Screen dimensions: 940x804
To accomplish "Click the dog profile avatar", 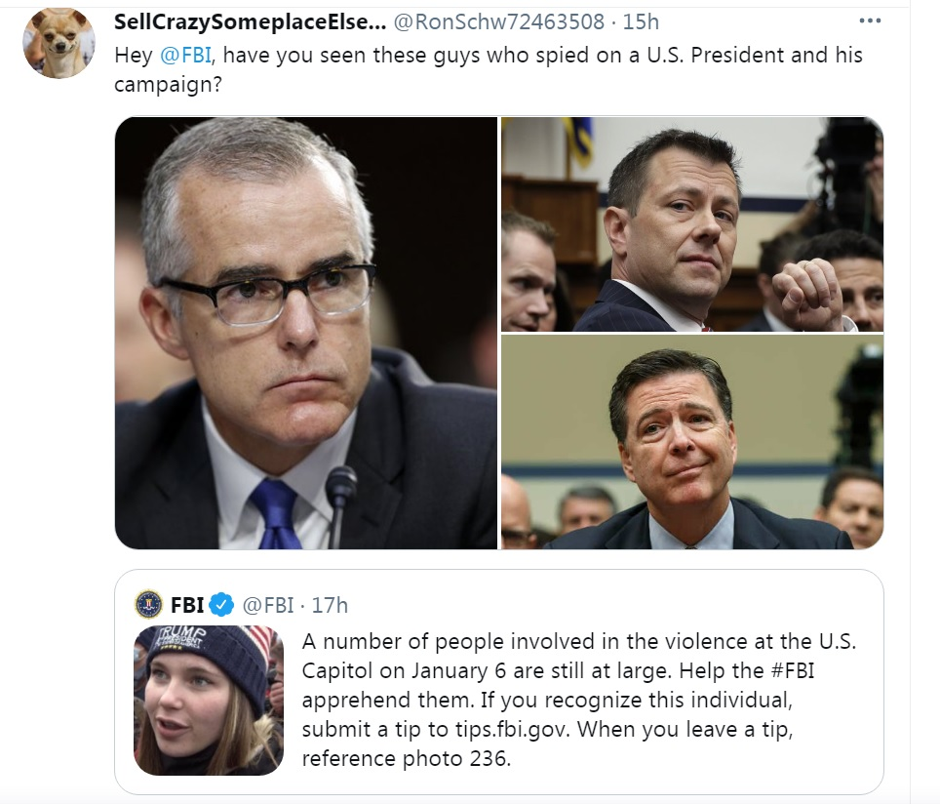I will (59, 42).
